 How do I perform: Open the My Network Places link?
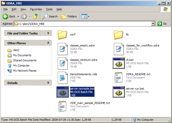(25, 71)
